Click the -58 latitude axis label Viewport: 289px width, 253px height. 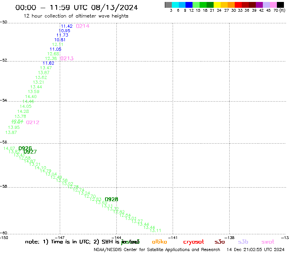(4, 186)
